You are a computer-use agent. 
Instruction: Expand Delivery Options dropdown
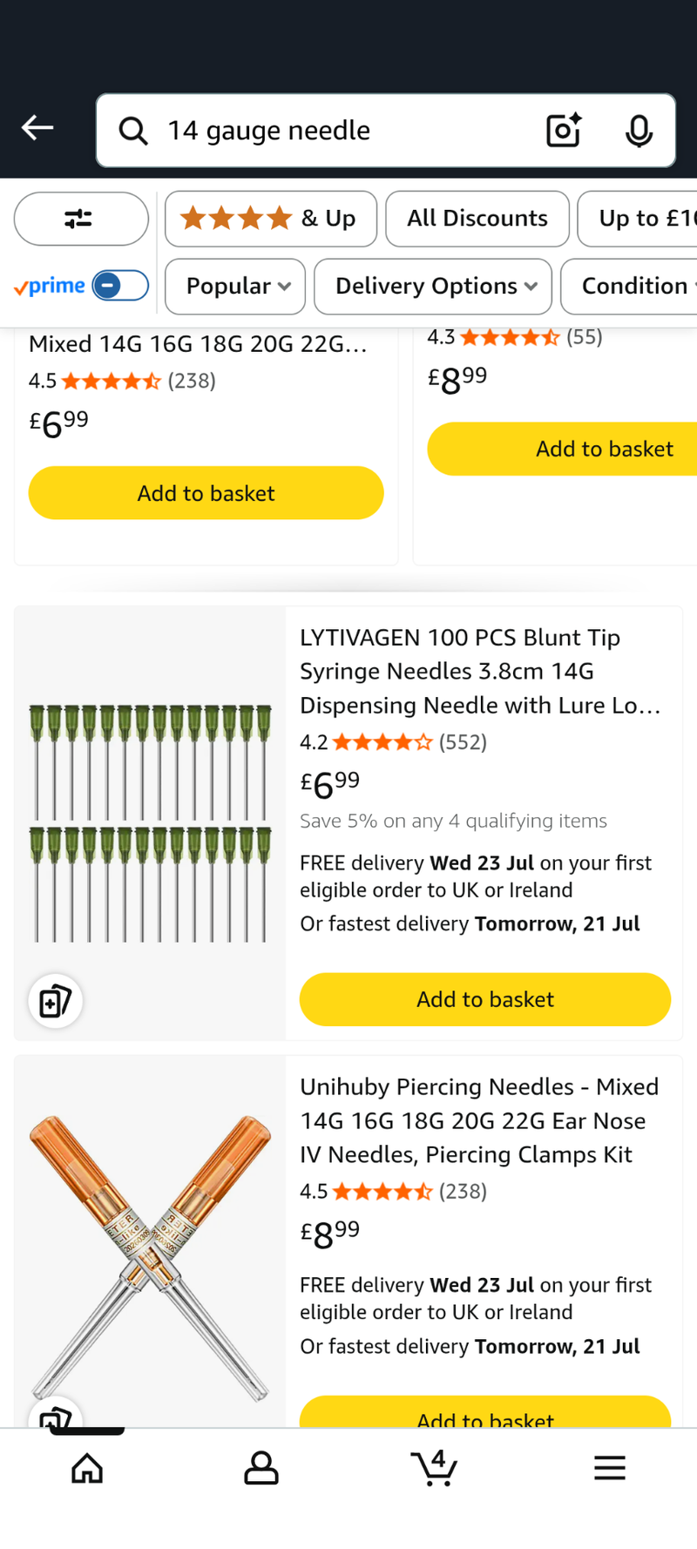point(433,286)
